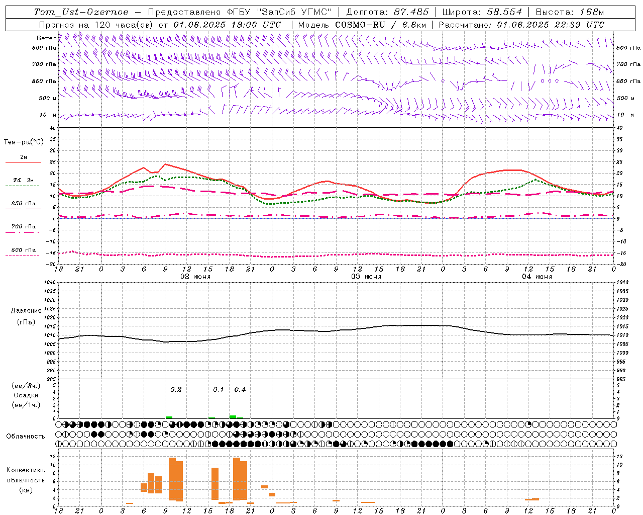Viewport: 643px width, 515px height.
Task: Click the 04 июня date label
Action: pos(537,277)
